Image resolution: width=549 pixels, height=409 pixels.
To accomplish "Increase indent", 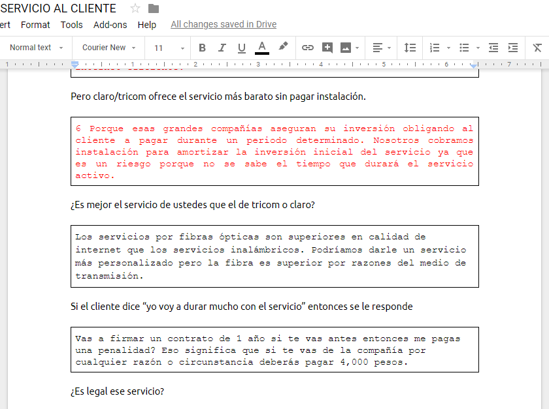I will [513, 48].
